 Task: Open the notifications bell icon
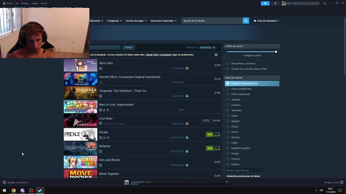click(x=275, y=3)
